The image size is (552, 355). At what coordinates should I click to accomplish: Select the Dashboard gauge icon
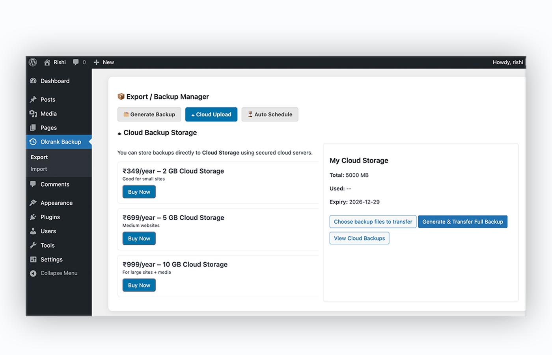point(33,80)
